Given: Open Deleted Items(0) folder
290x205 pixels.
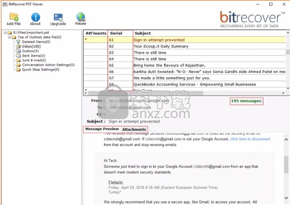Looking at the screenshot, I should tap(36, 42).
